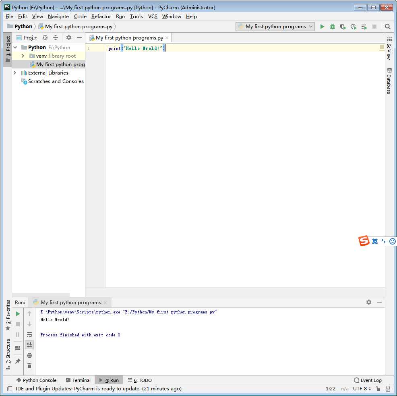
Task: Collapse the Python project root node
Action: click(x=15, y=48)
